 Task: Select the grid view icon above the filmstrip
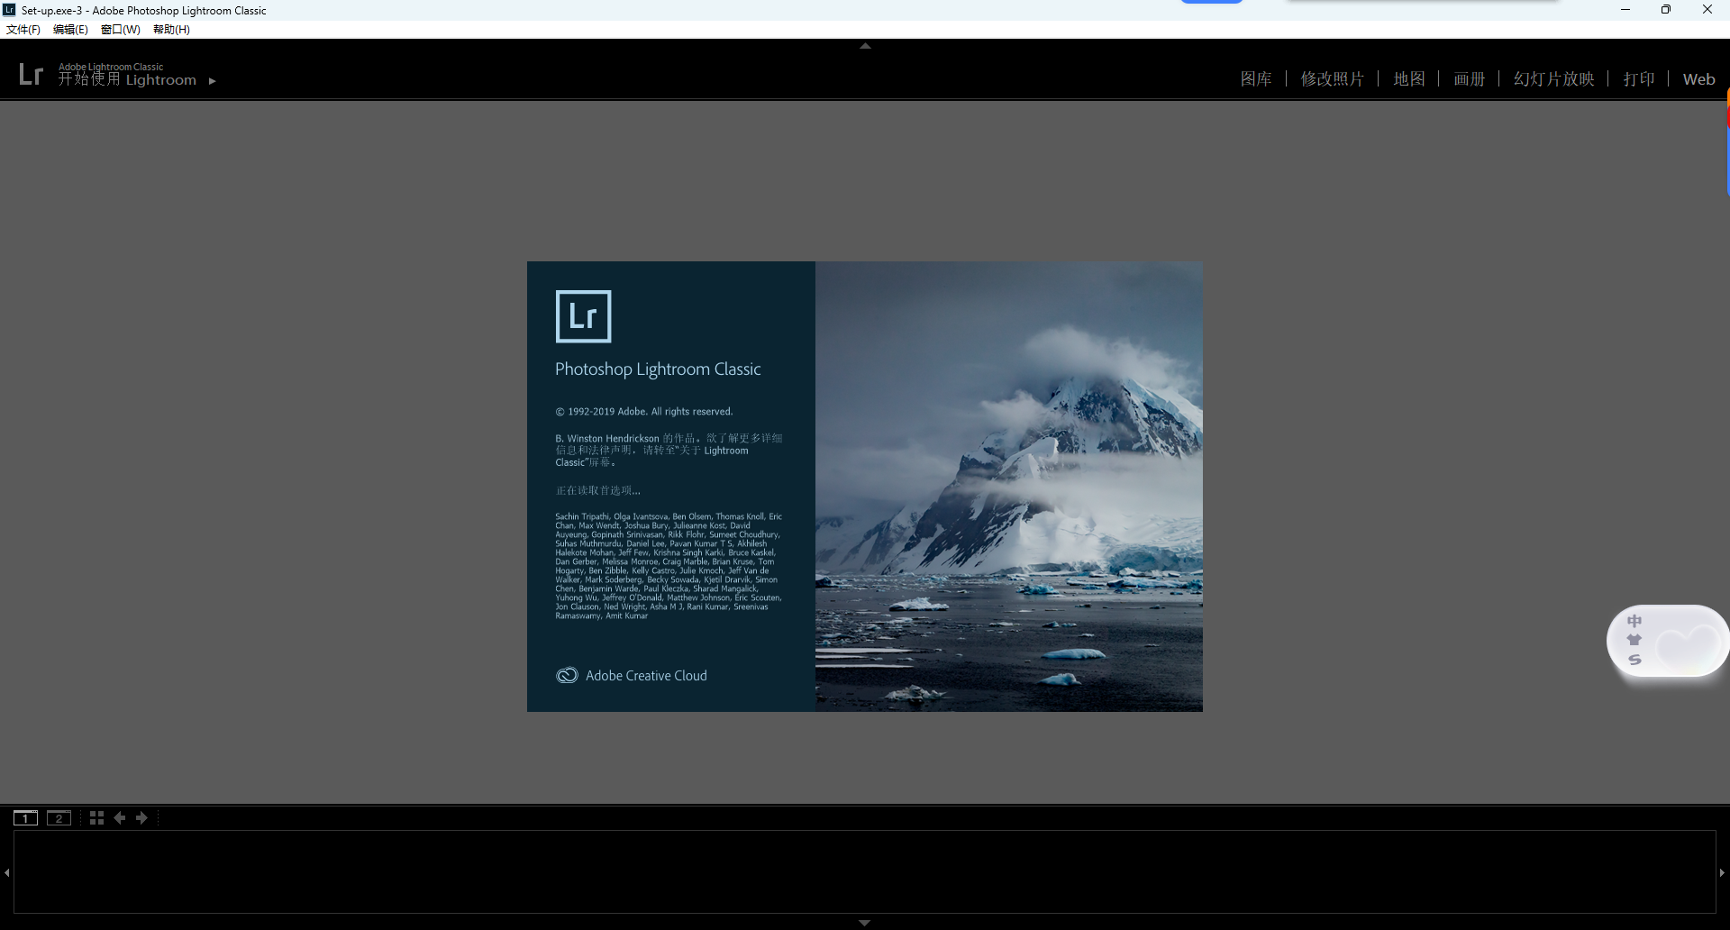[x=96, y=817]
